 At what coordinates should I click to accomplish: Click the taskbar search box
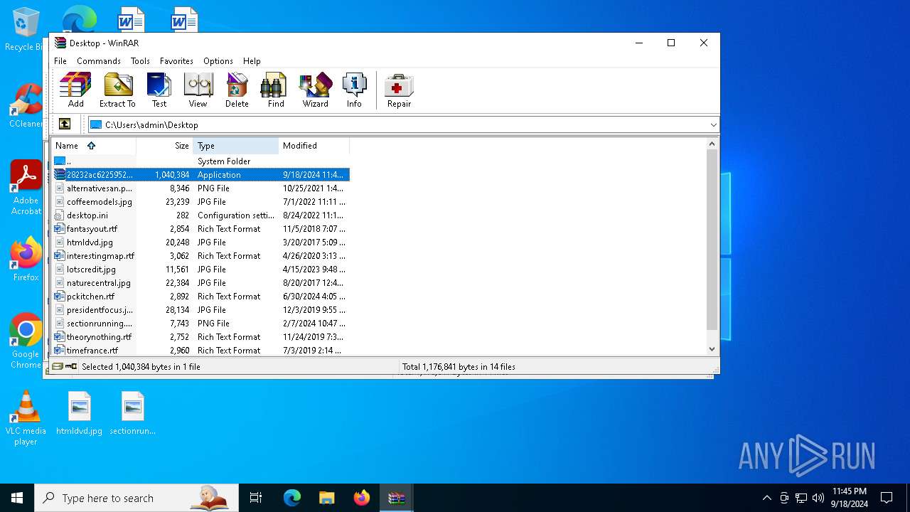[x=136, y=498]
